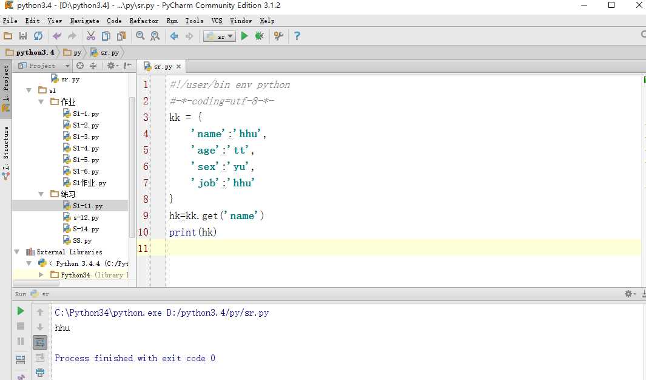The image size is (646, 380).
Task: Collapse the s1 folder in the tree
Action: pyautogui.click(x=29, y=90)
